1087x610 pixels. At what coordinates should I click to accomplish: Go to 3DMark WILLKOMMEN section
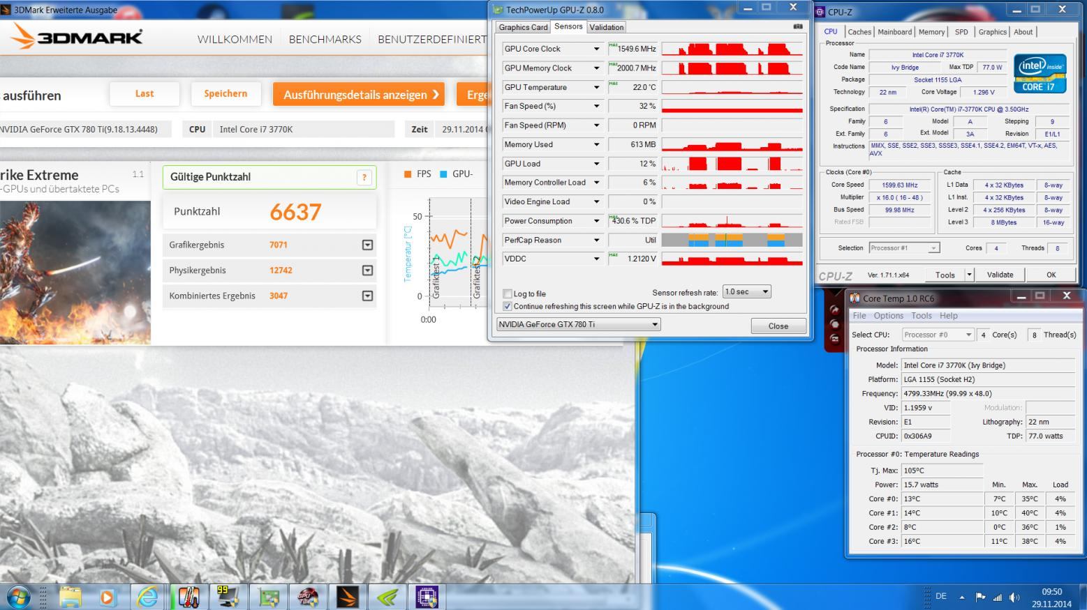pos(235,39)
